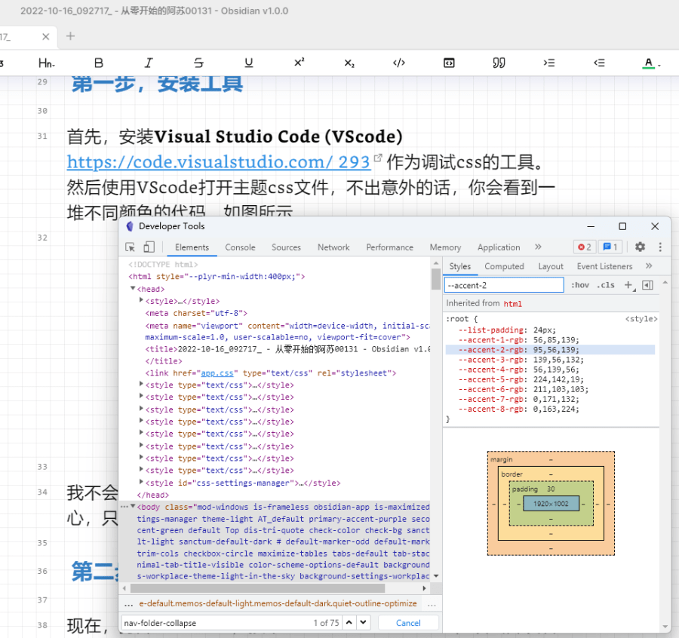Click the 1920×1002 content box in box model
Screen dimensions: 679x638
click(x=551, y=504)
